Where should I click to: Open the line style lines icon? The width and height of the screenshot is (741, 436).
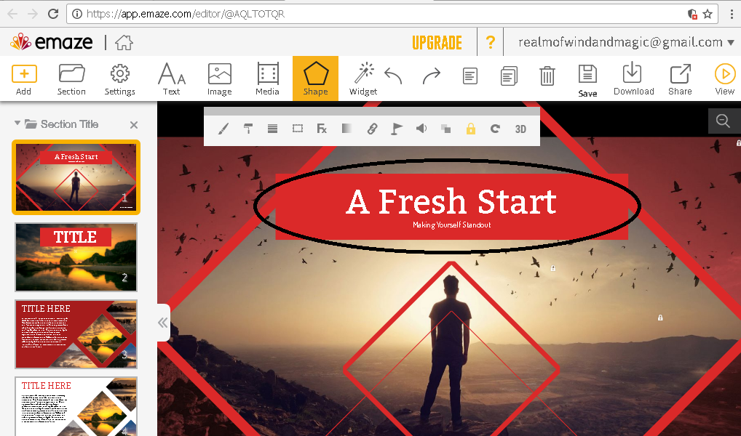click(273, 129)
